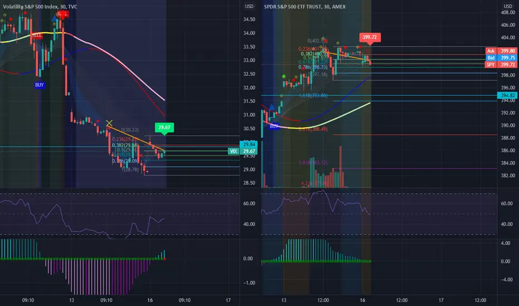Image resolution: width=519 pixels, height=306 pixels.
Task: Click the BUY signal label on SPY chart
Action: click(274, 126)
